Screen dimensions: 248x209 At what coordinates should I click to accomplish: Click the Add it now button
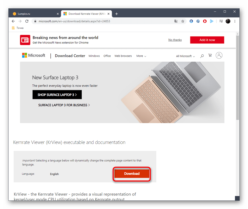click(x=207, y=40)
